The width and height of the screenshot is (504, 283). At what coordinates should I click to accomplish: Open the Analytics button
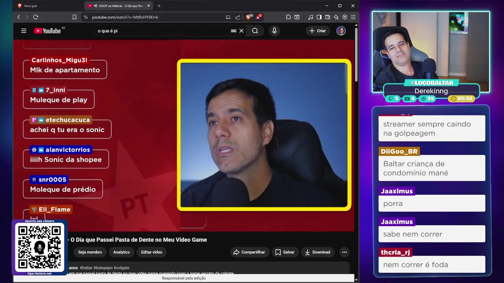[x=121, y=252]
